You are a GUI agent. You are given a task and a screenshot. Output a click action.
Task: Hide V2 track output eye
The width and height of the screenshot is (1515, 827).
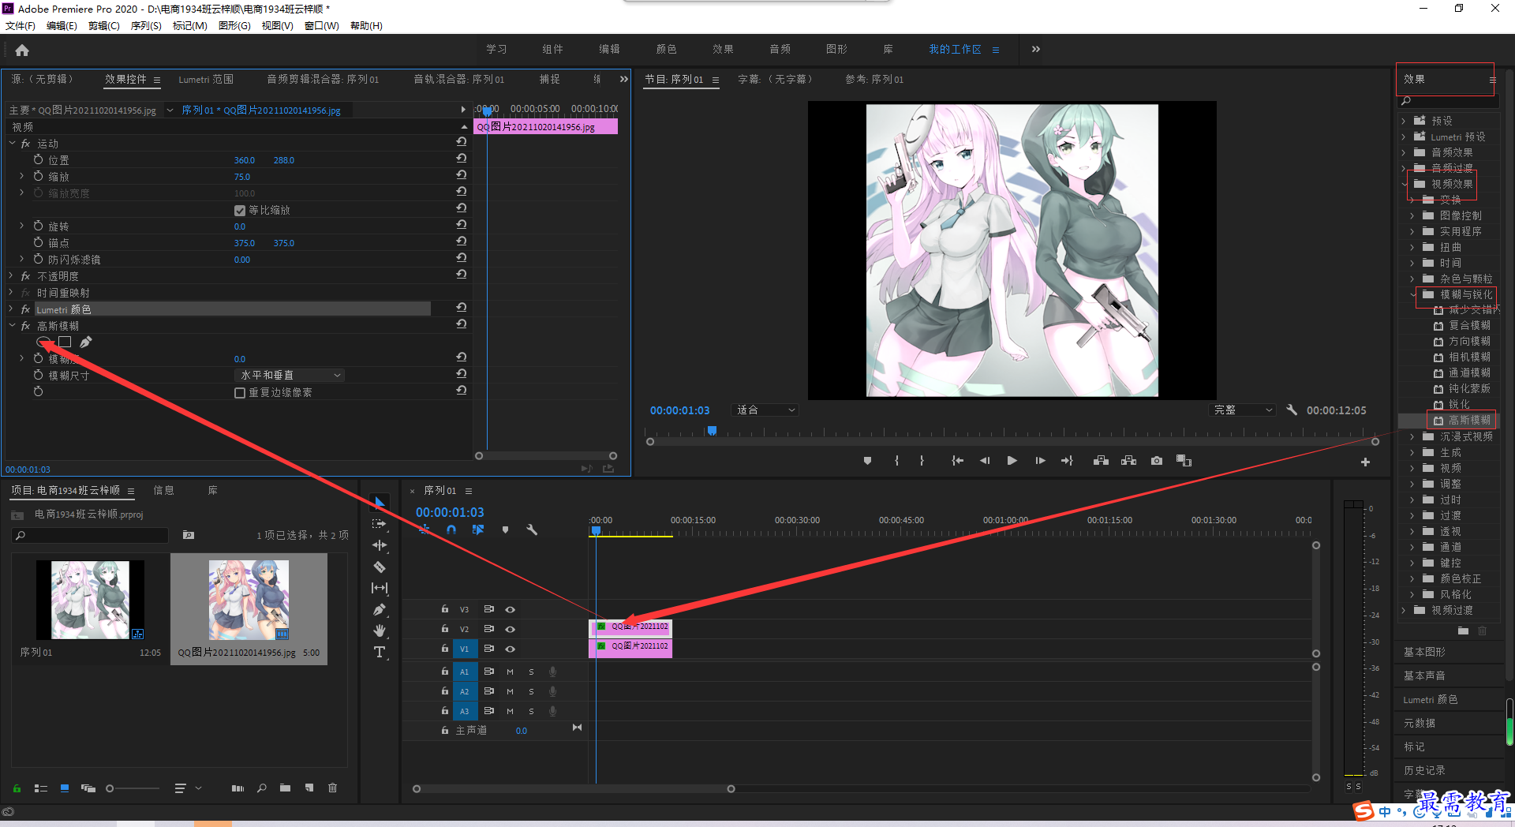pos(511,629)
